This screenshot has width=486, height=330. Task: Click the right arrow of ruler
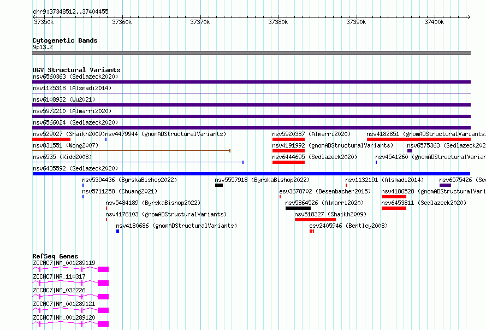pos(469,17)
